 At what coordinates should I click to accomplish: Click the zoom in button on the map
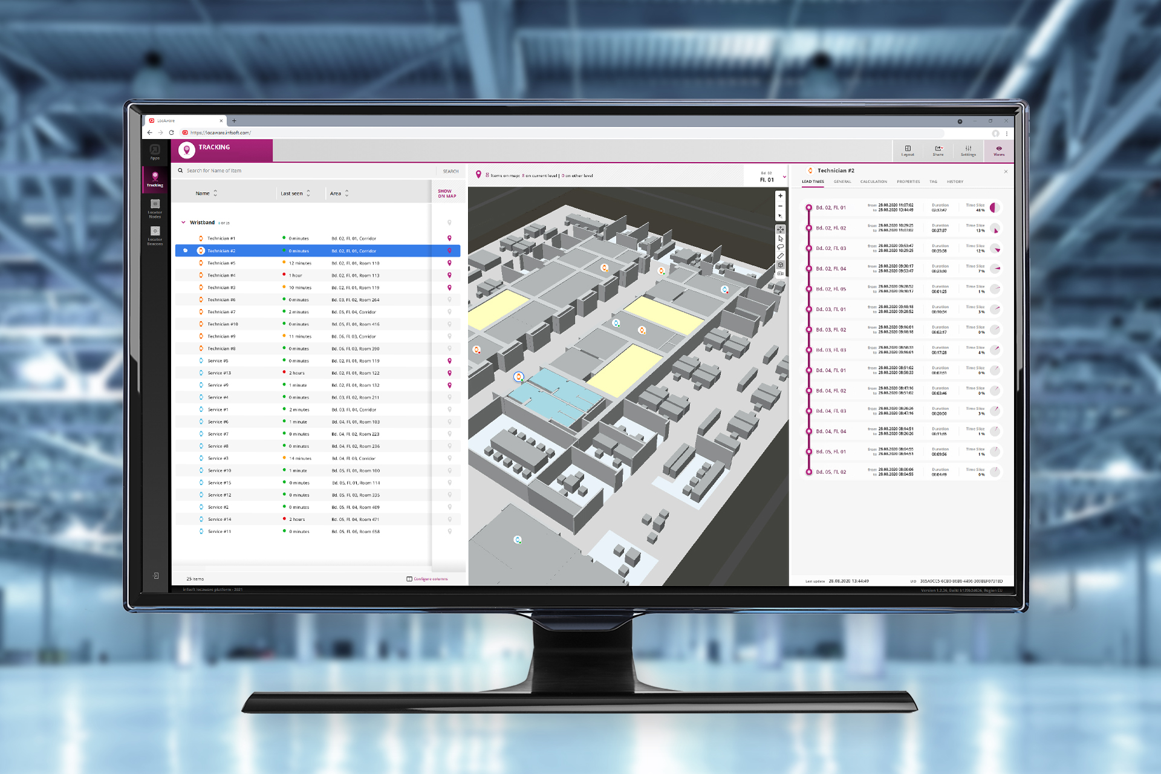[x=780, y=195]
